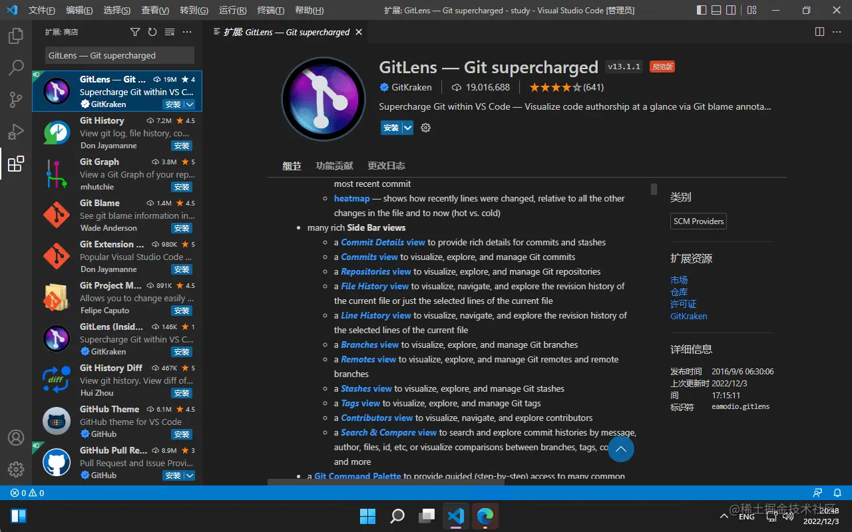Launch Microsoft Edge from the taskbar
Viewport: 852px width, 532px height.
pyautogui.click(x=485, y=515)
